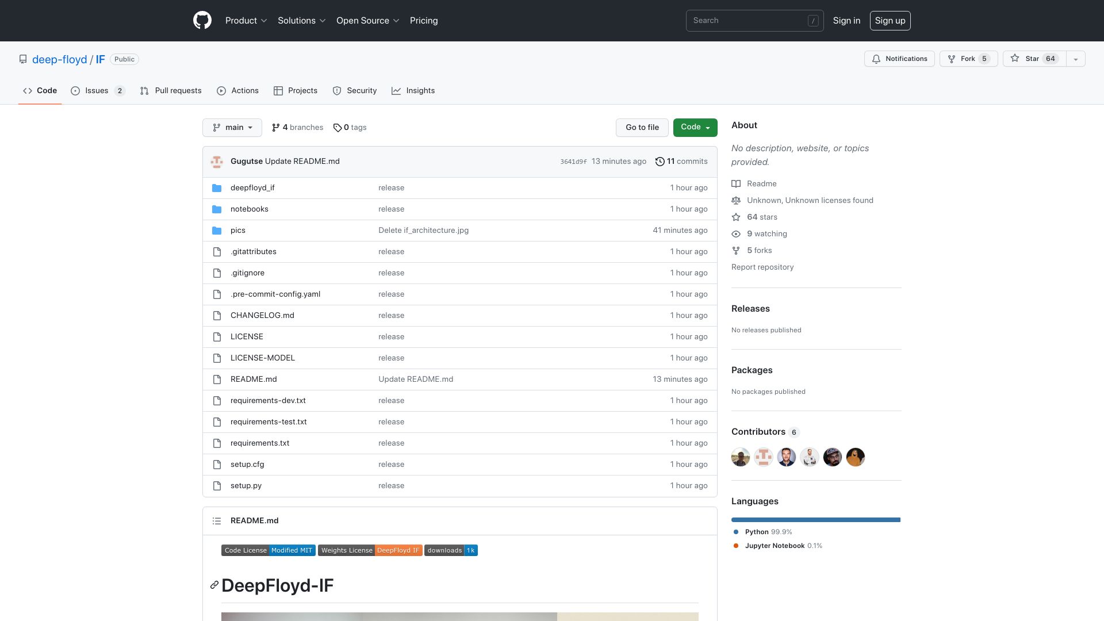Click the Sign in link
This screenshot has height=621, width=1104.
point(846,21)
